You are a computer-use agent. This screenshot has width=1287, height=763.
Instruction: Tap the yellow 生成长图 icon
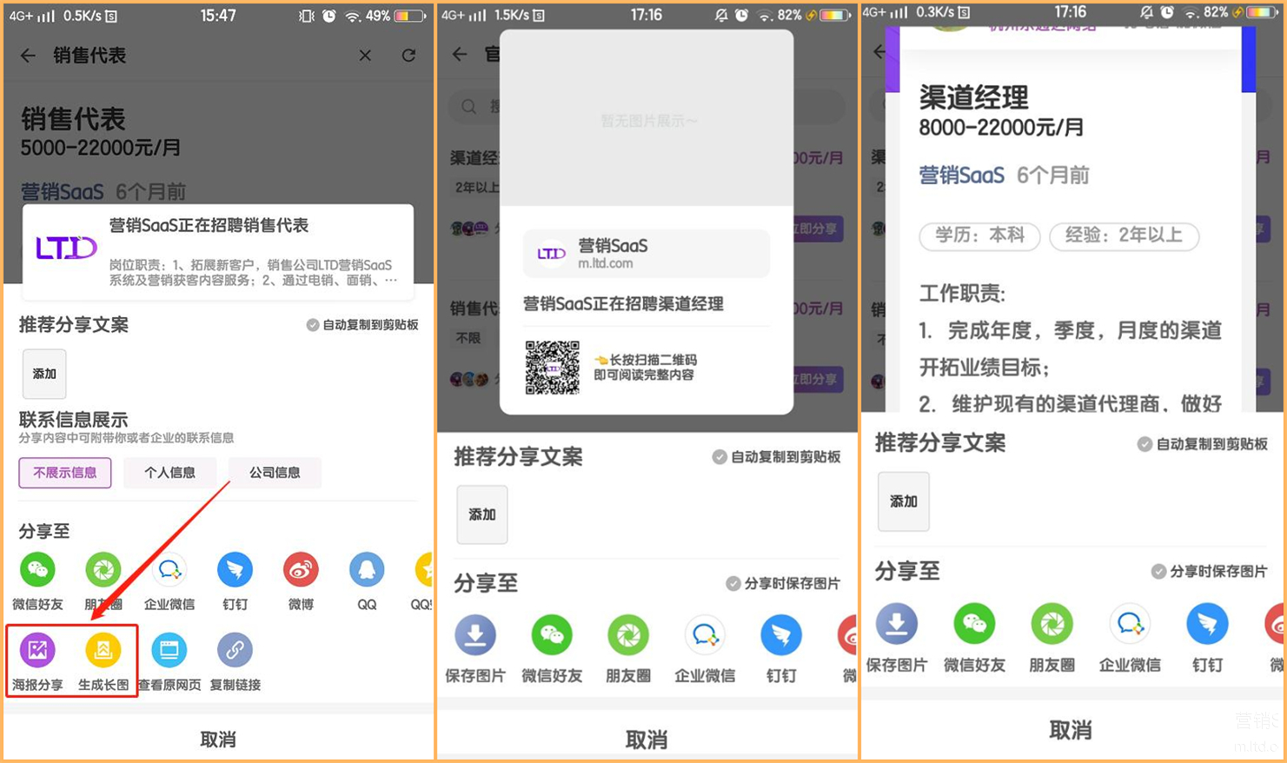tap(103, 650)
